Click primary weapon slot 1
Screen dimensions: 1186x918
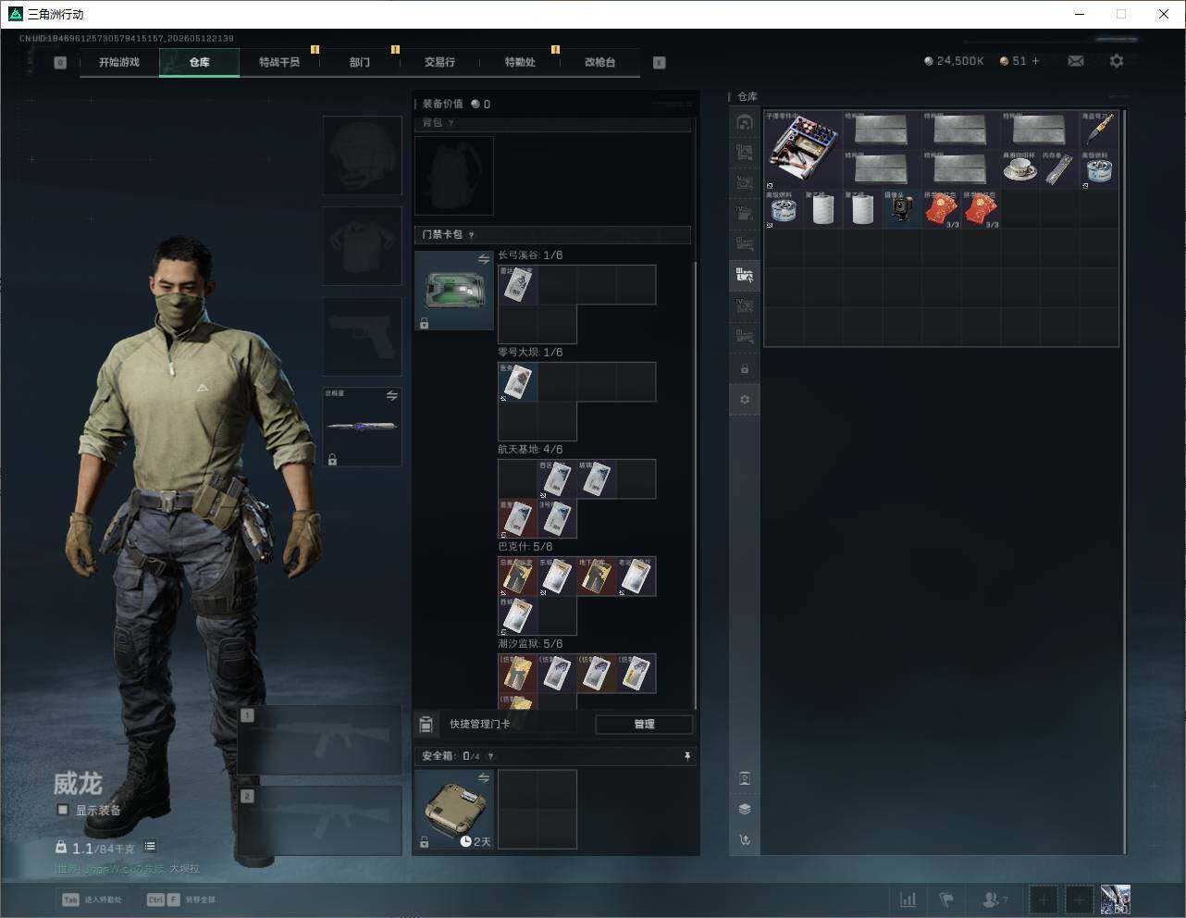(320, 740)
